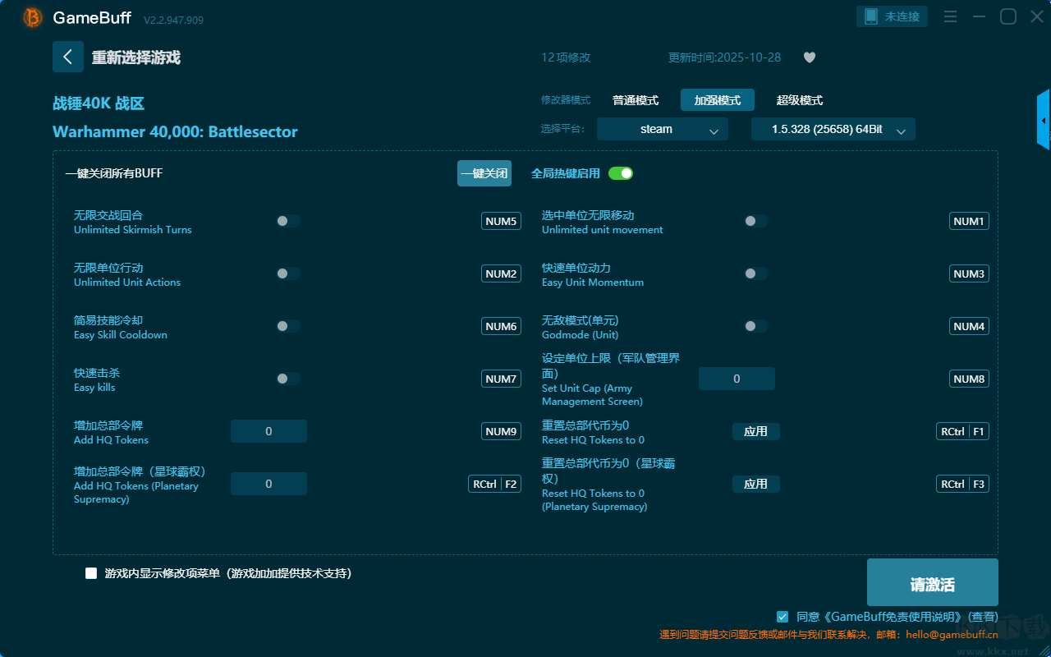The width and height of the screenshot is (1051, 657).
Task: Click the 未连接 phone connection button
Action: pyautogui.click(x=893, y=16)
